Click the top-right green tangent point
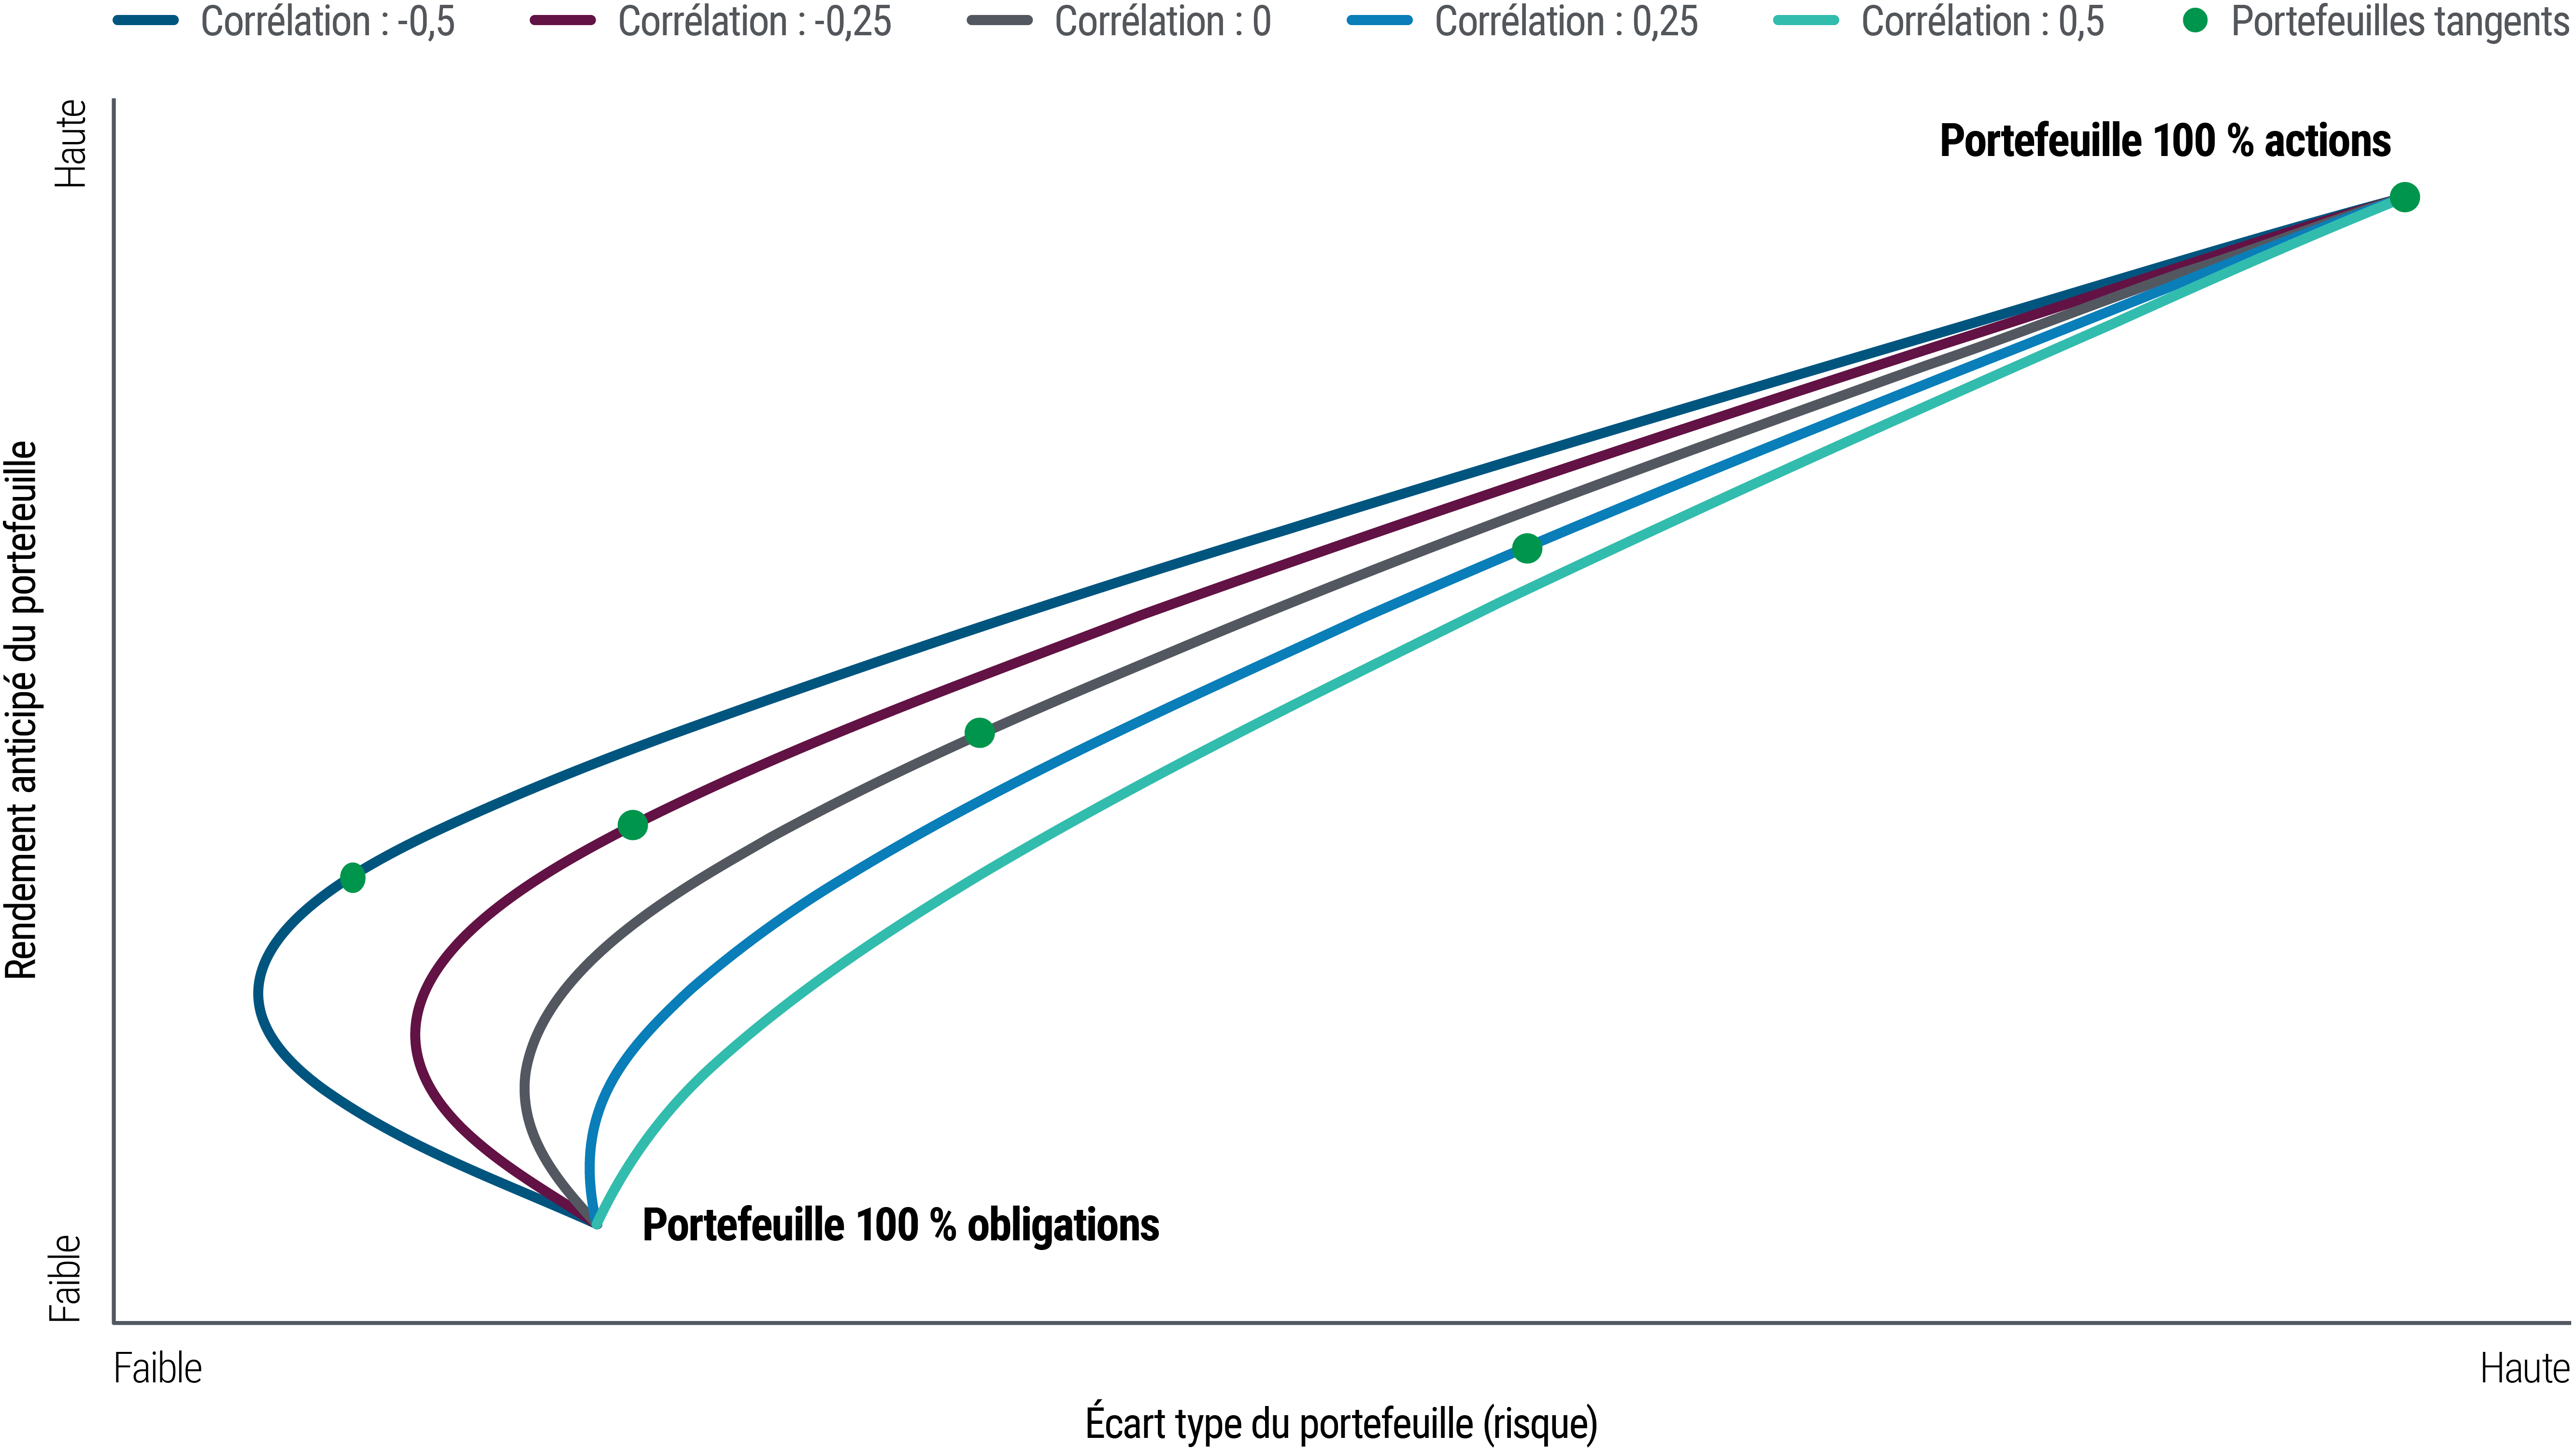The height and width of the screenshot is (1449, 2576). click(2404, 197)
